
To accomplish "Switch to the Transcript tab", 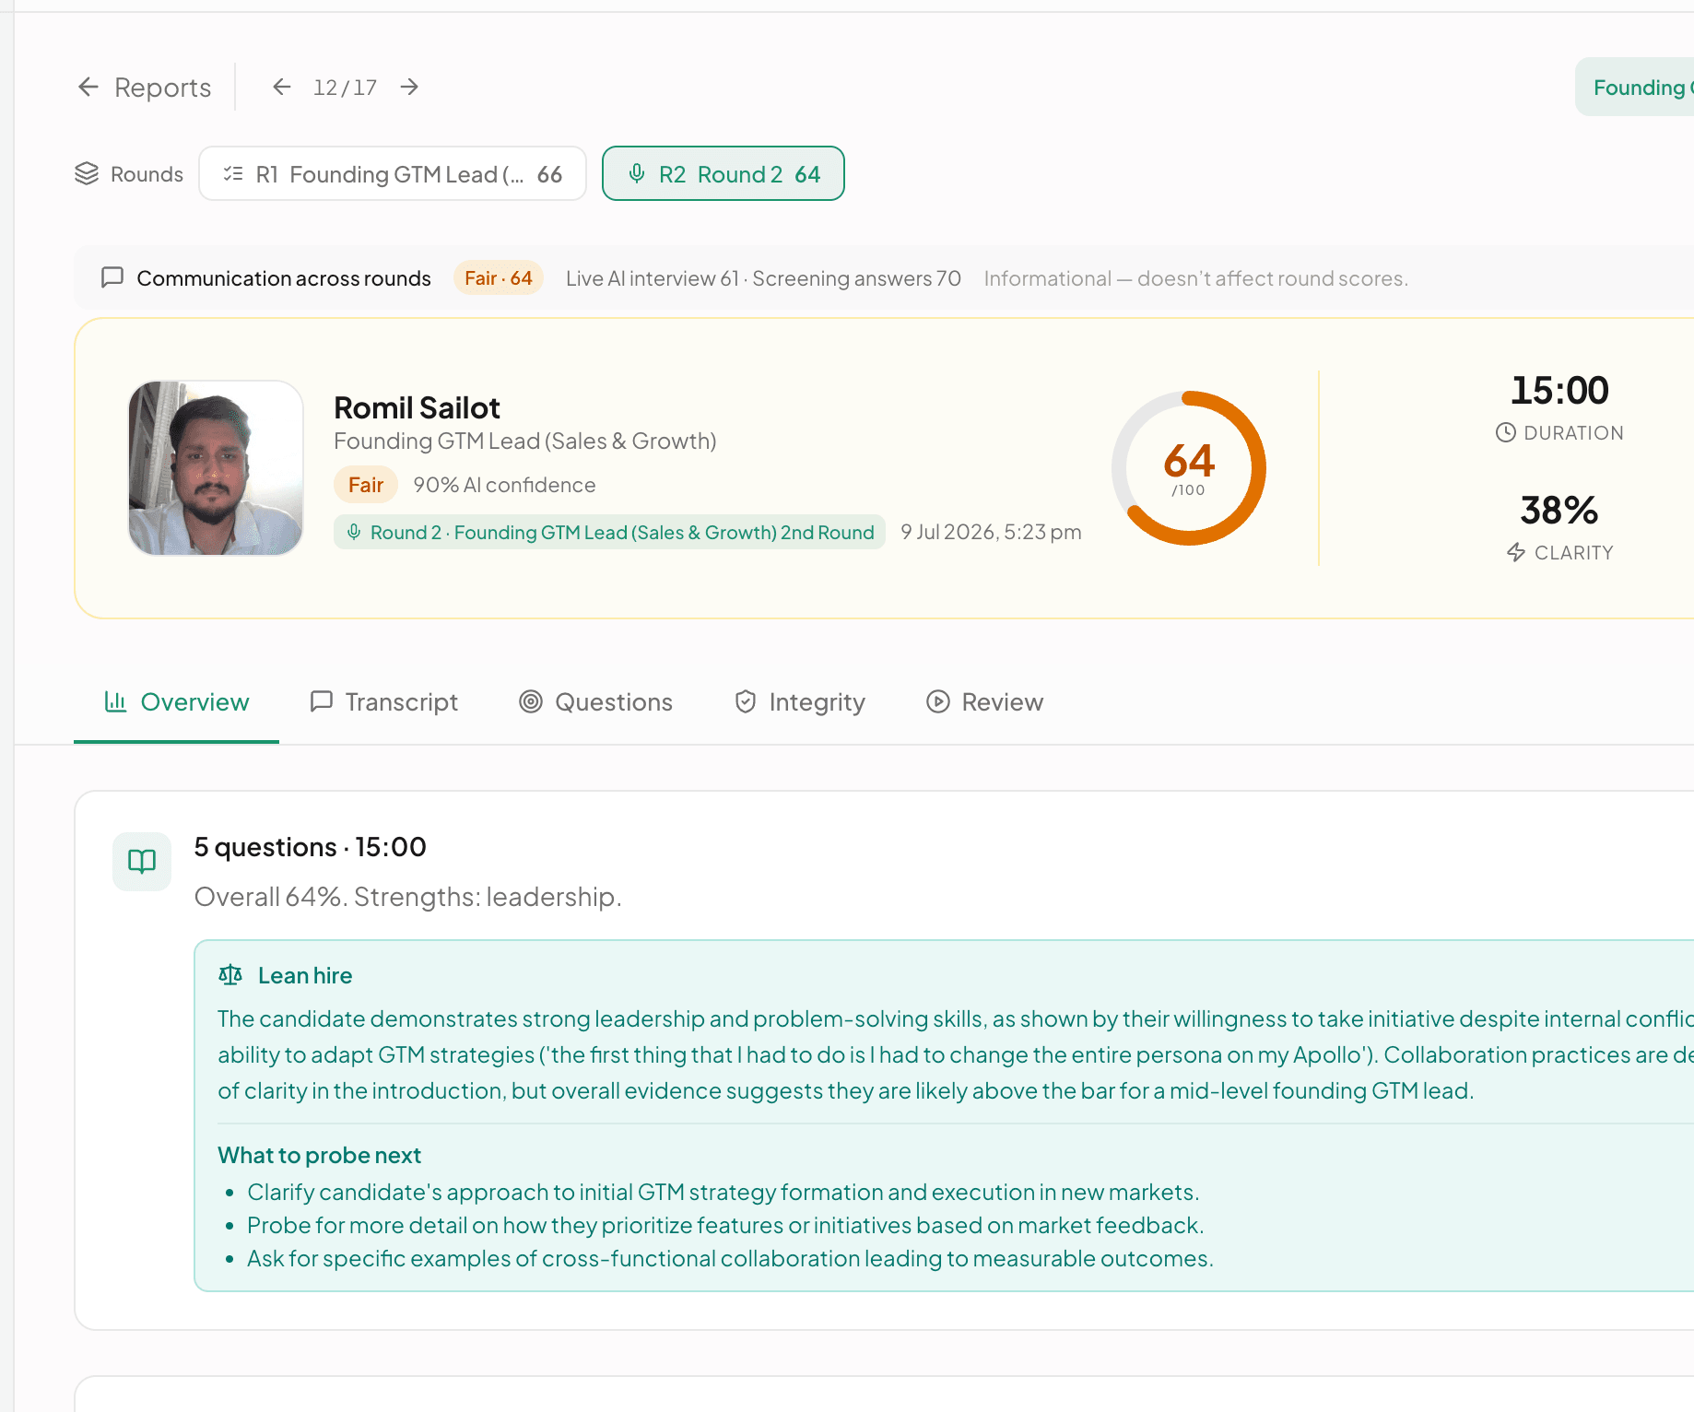I will tap(383, 702).
